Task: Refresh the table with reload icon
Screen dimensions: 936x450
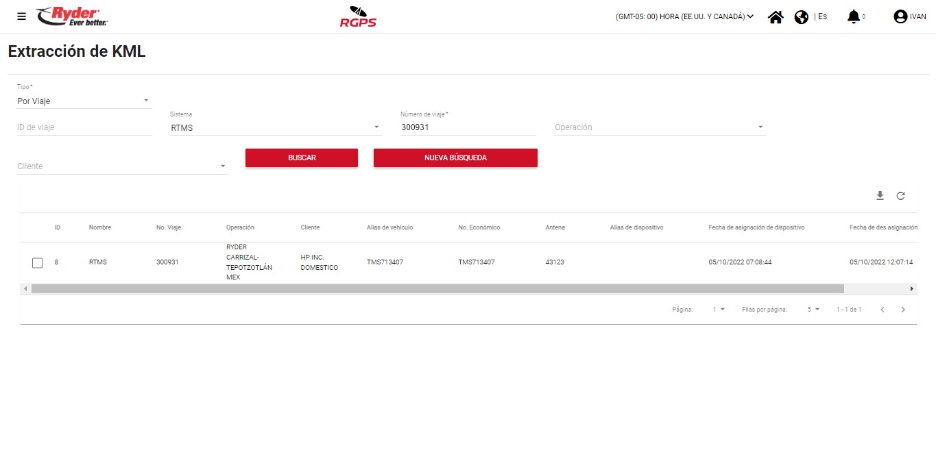Action: (900, 196)
